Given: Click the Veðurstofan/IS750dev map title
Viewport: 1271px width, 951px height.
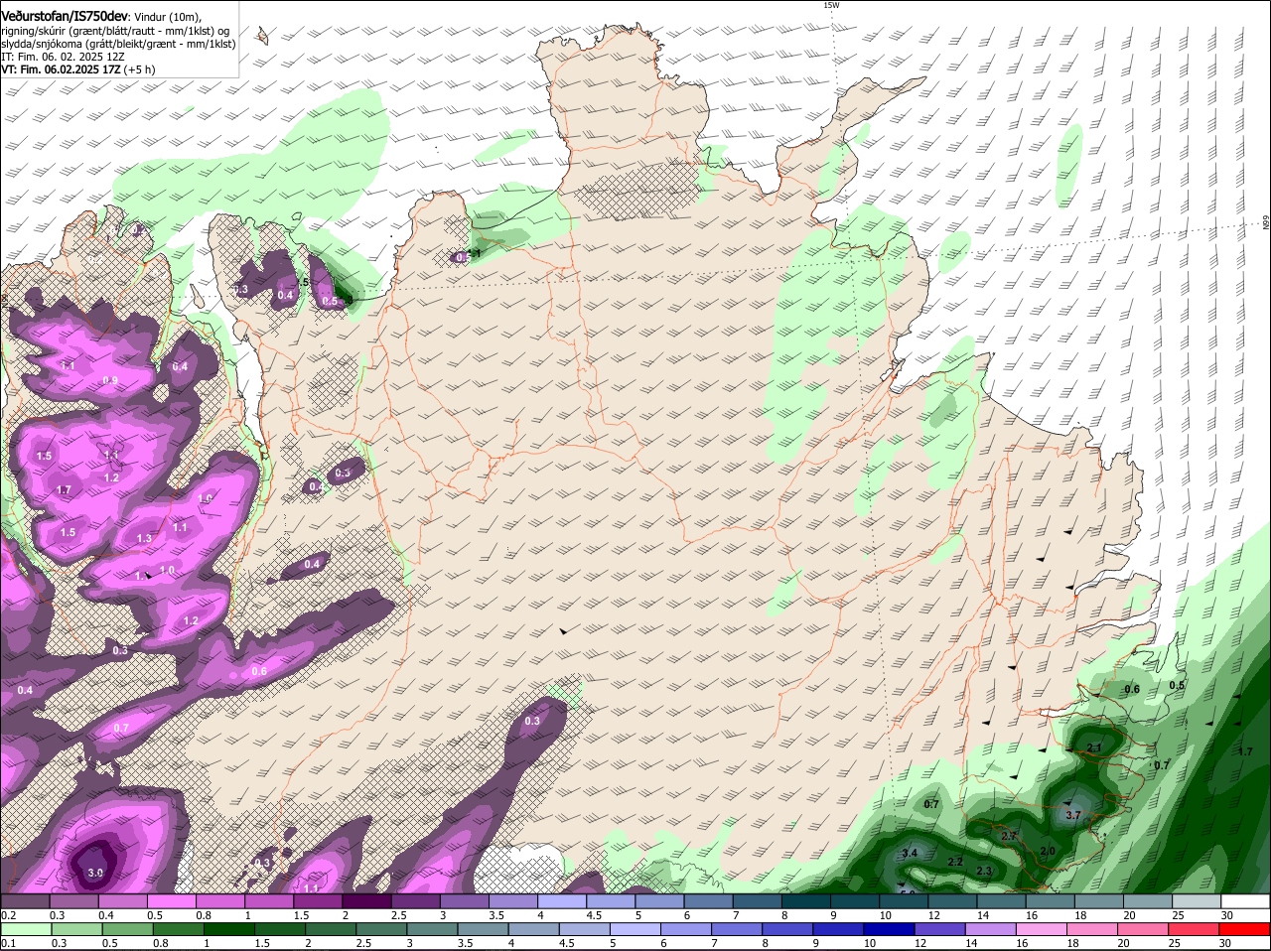Looking at the screenshot, I should pos(65,16).
